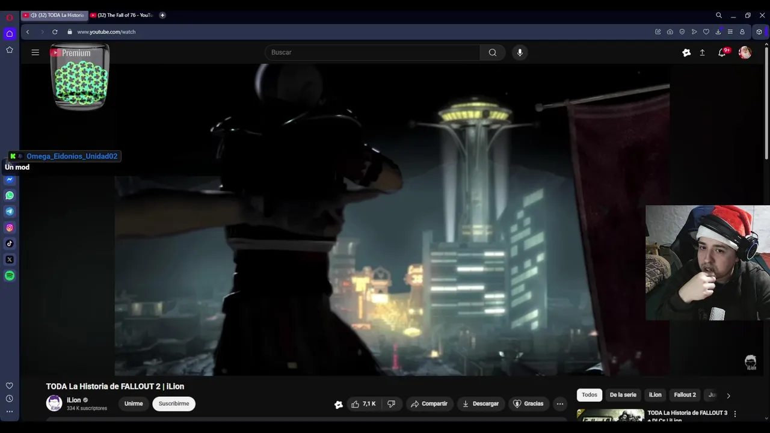Screen dimensions: 770x433
Task: Share the video via Compartir
Action: [429, 404]
